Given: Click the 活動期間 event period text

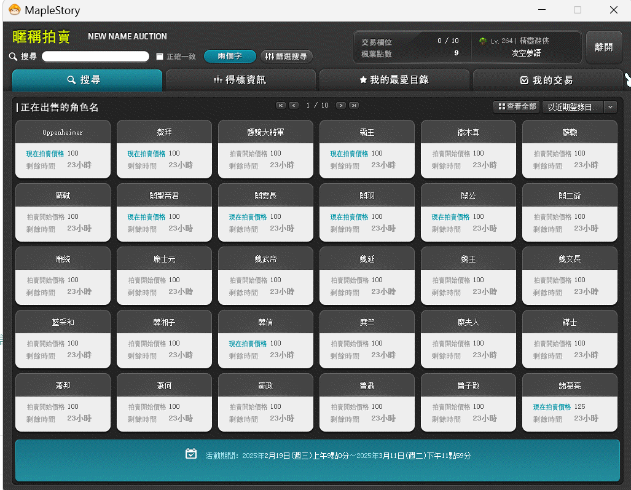Looking at the screenshot, I should [338, 456].
